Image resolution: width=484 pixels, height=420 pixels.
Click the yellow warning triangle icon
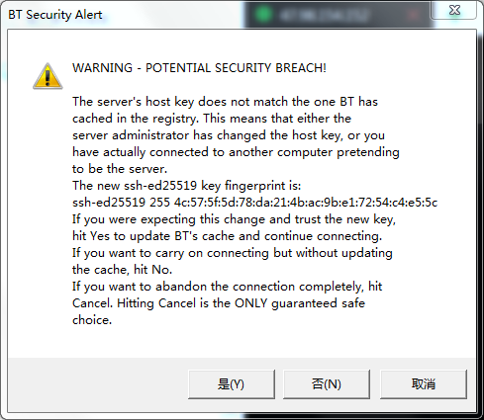click(x=48, y=76)
